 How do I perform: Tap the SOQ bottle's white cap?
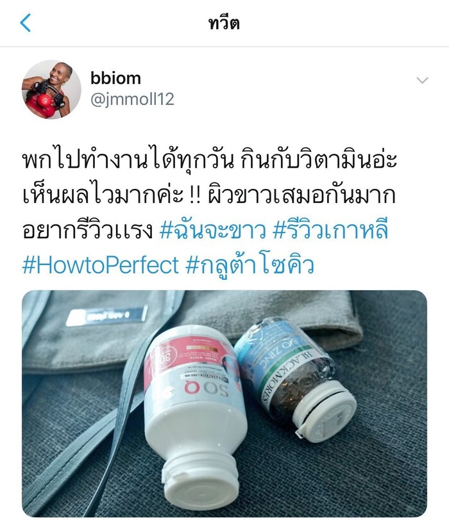coord(200,478)
